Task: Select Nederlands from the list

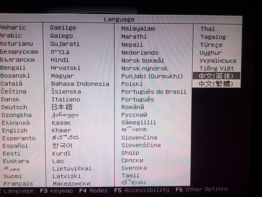Action: click(140, 53)
